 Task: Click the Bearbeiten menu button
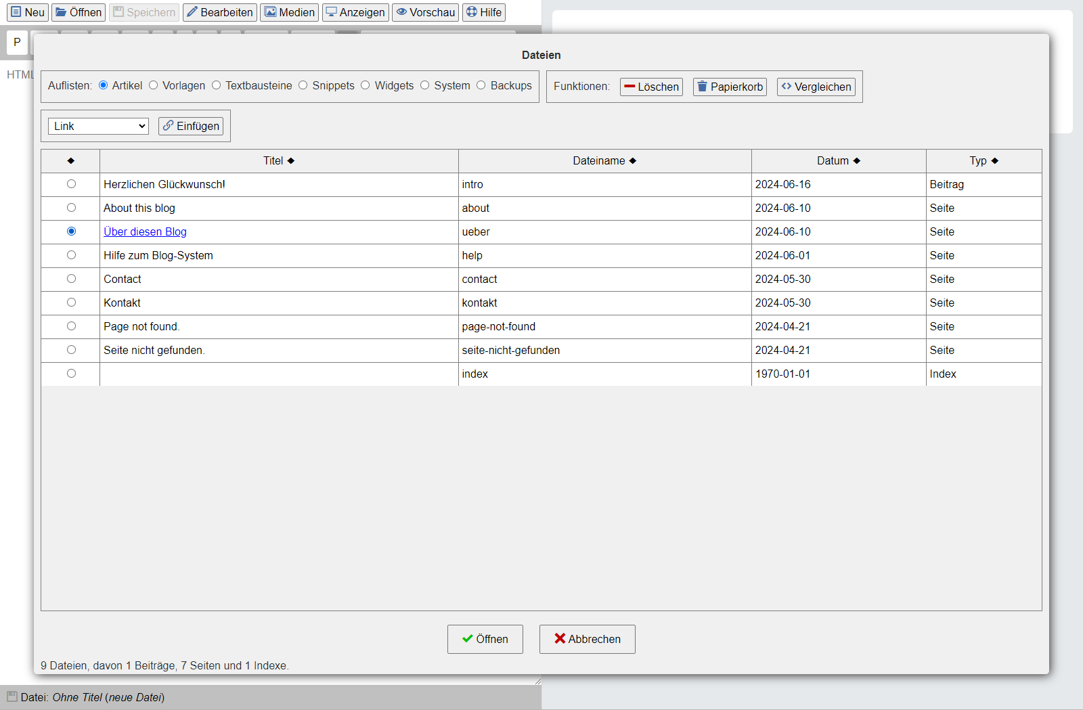click(219, 12)
